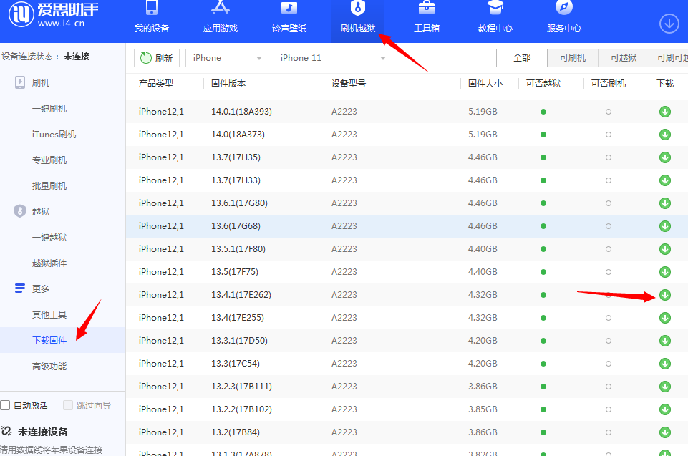Switch to the 全部 filter tab

click(522, 58)
